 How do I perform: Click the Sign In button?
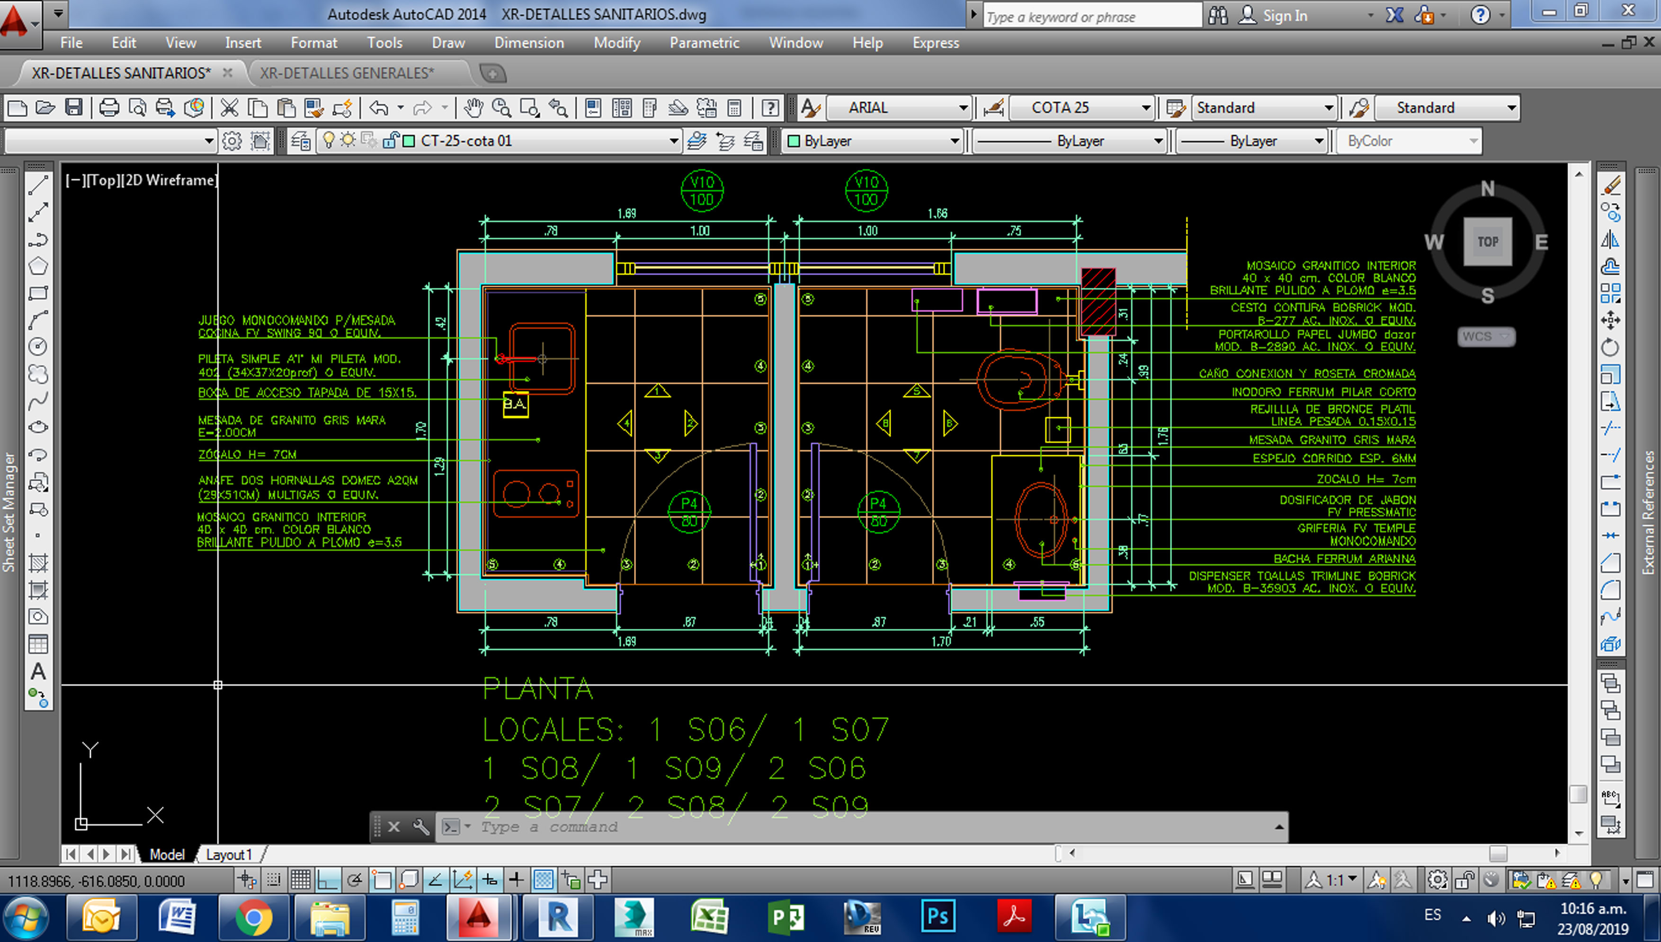tap(1284, 16)
